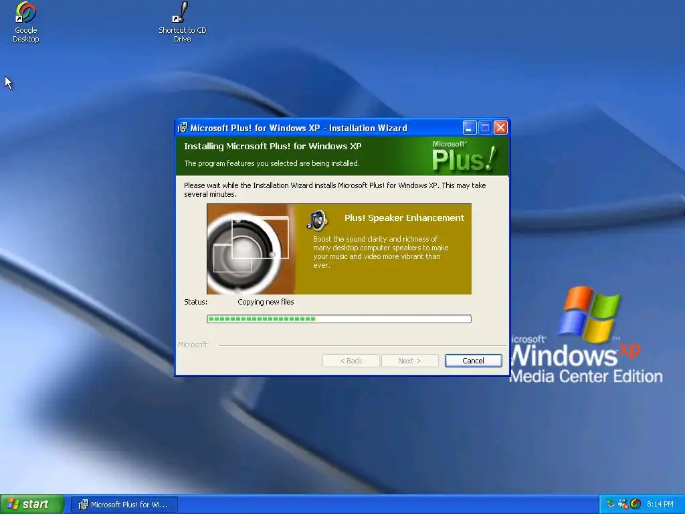Click the installer icon in the wizard title bar
685x514 pixels.
(x=183, y=128)
